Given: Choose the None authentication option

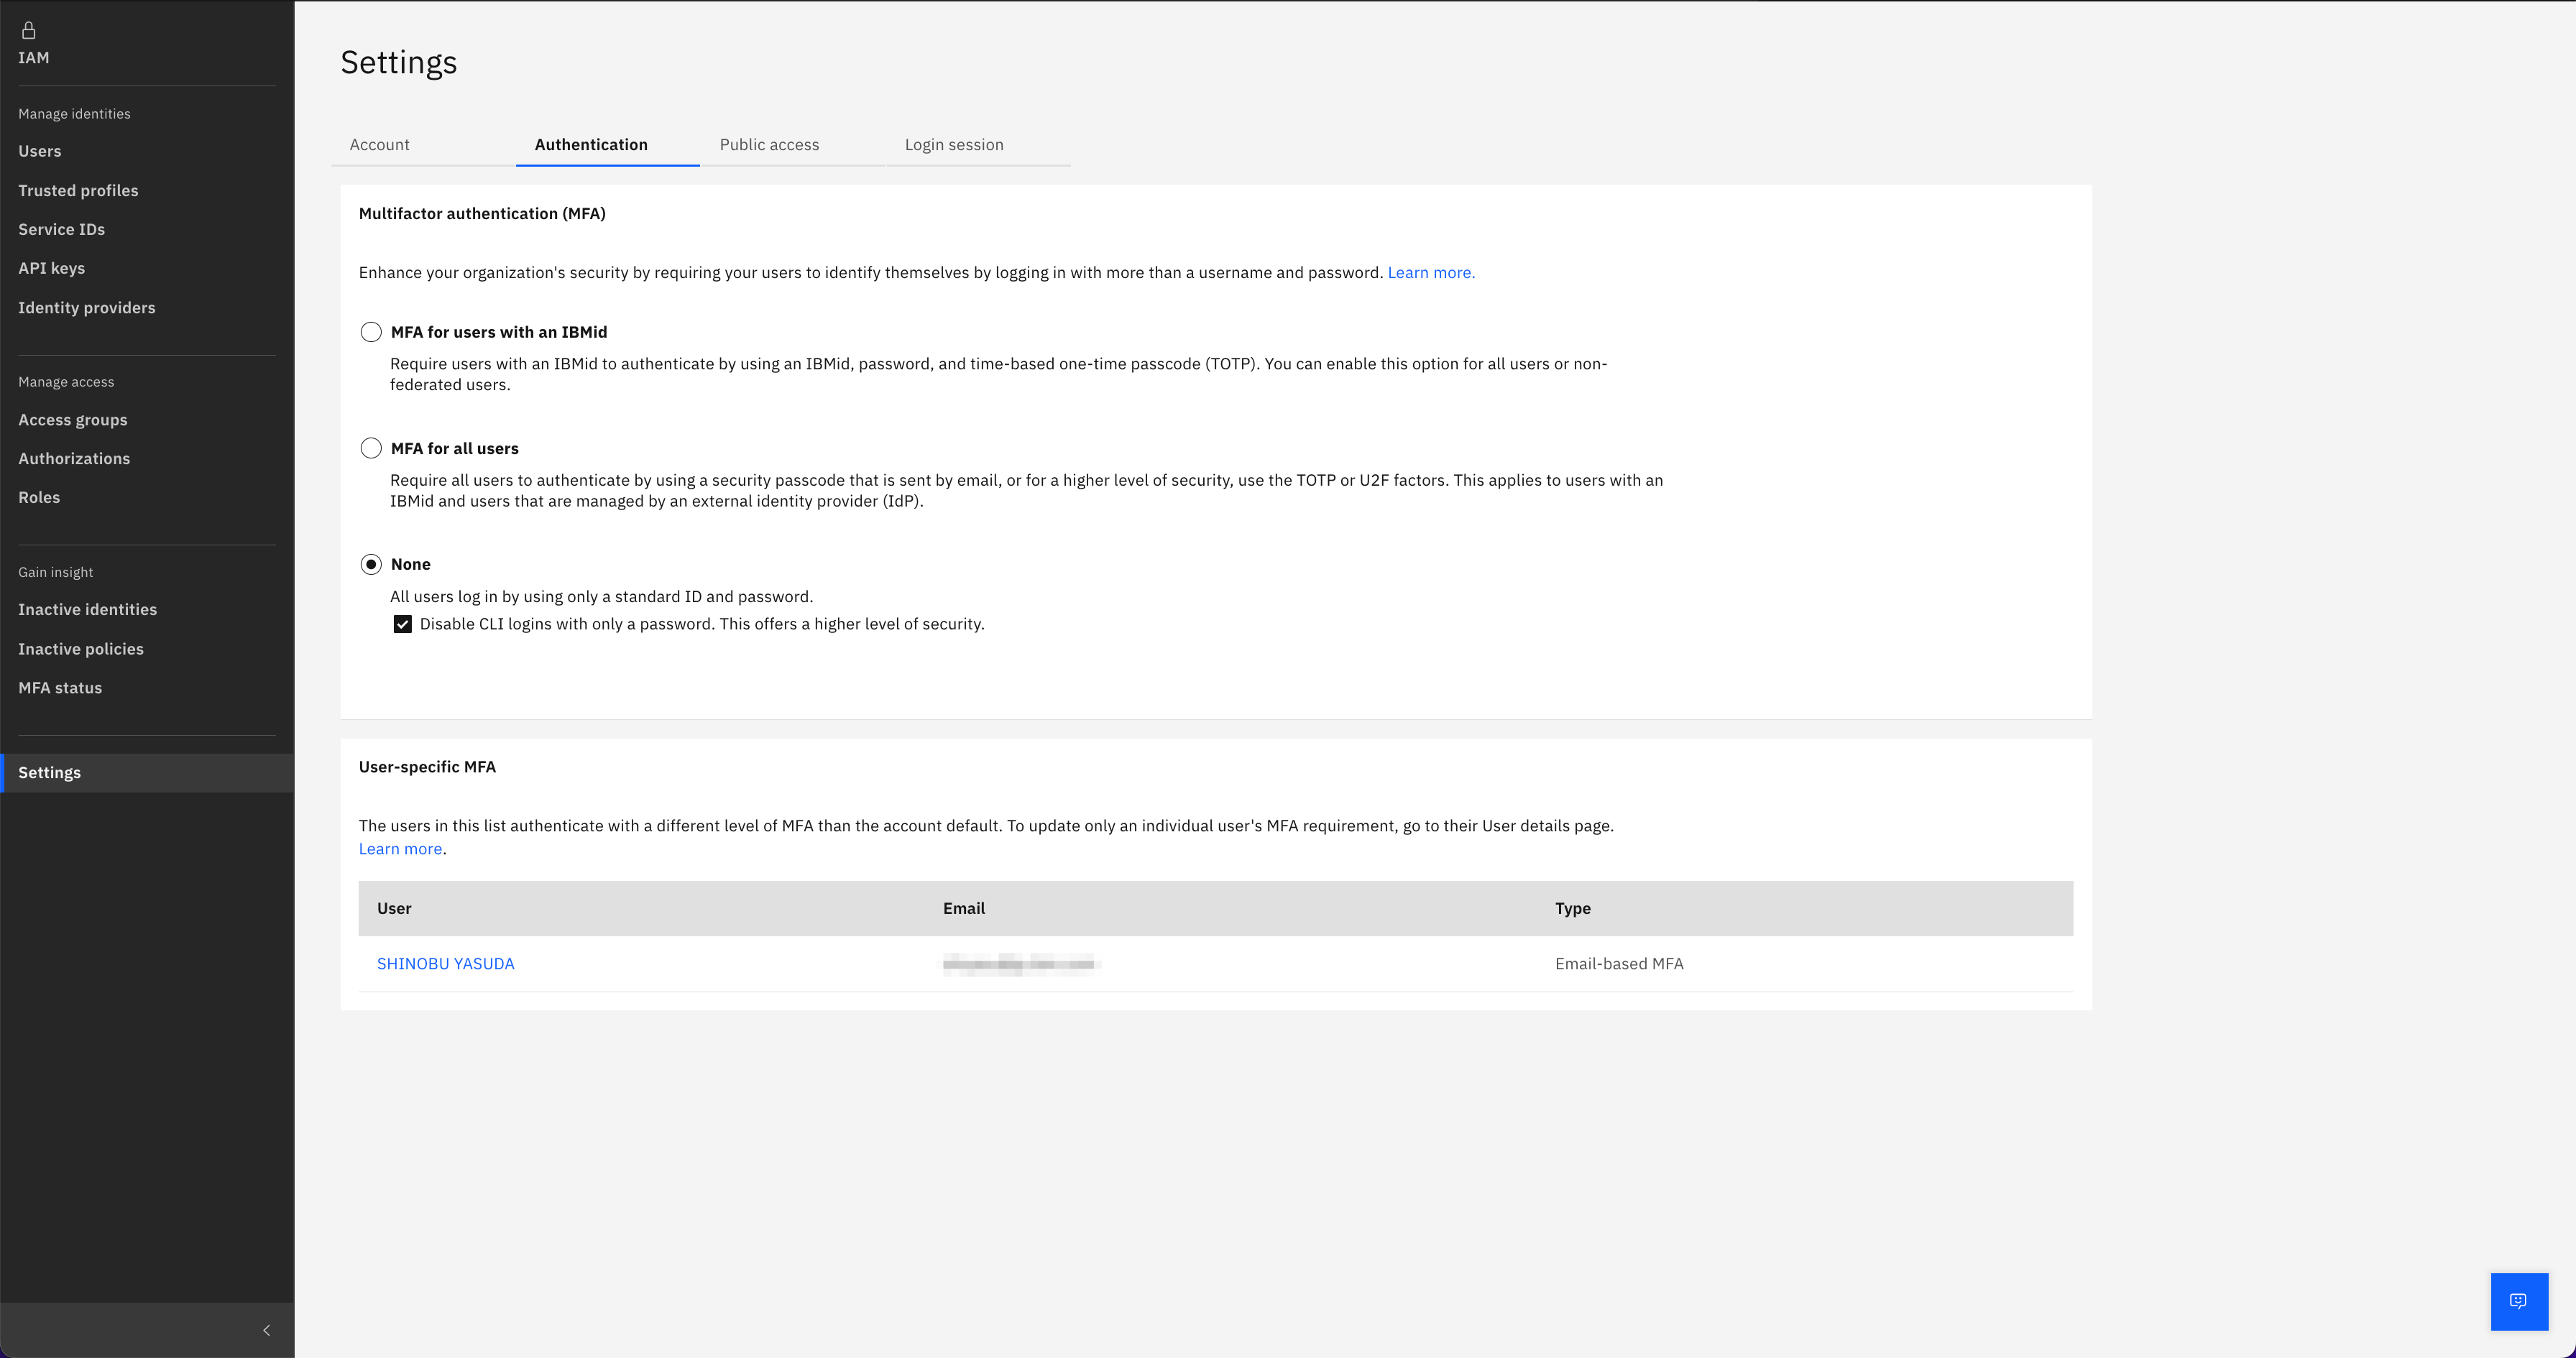Looking at the screenshot, I should 371,564.
